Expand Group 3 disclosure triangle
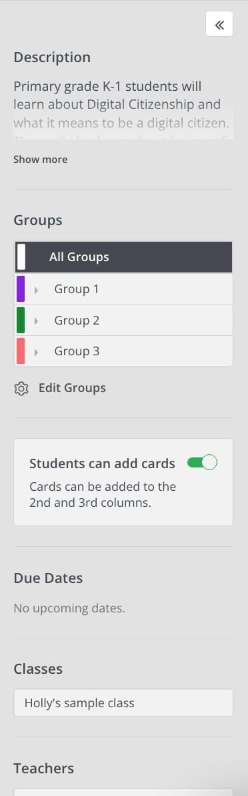 (36, 352)
